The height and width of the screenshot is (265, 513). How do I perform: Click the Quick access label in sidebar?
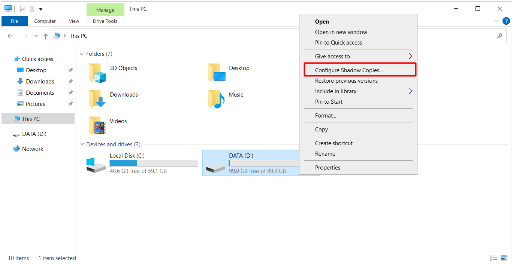[x=37, y=59]
